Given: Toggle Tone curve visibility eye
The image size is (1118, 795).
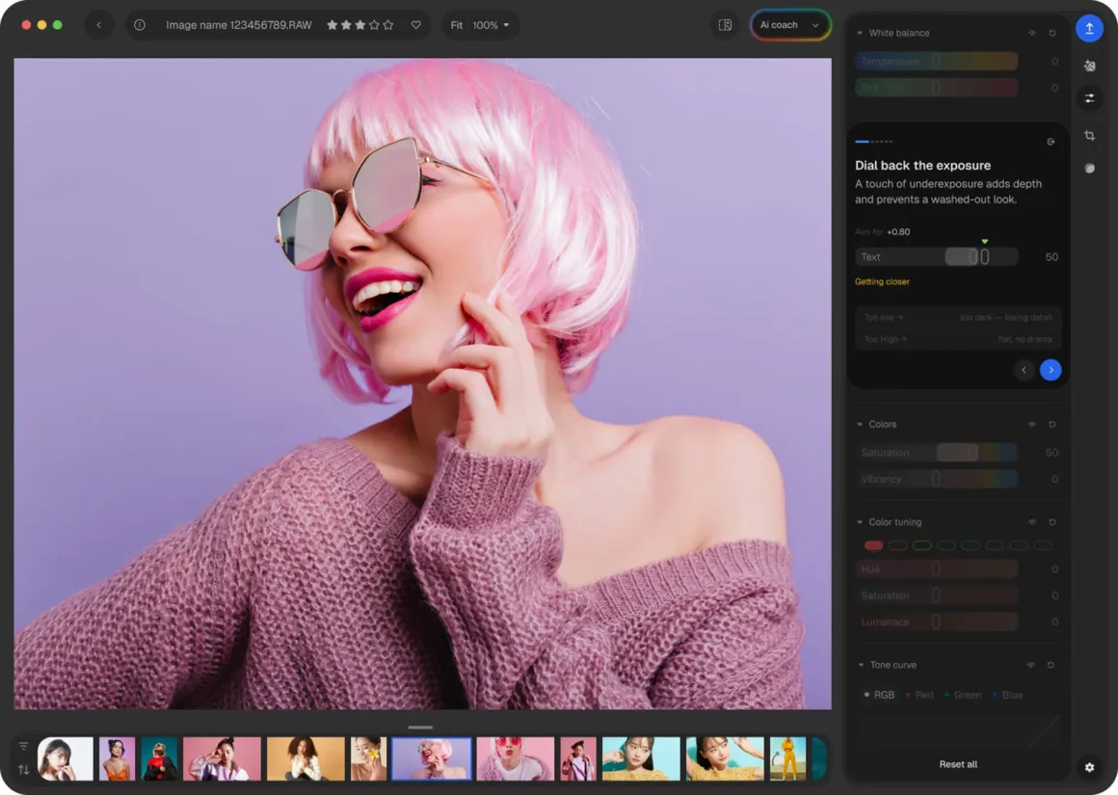Looking at the screenshot, I should [x=1030, y=665].
